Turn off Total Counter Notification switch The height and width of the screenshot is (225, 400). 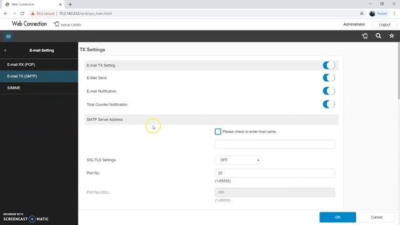[x=329, y=104]
